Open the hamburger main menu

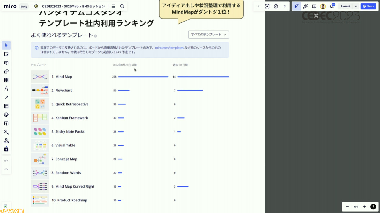click(113, 6)
